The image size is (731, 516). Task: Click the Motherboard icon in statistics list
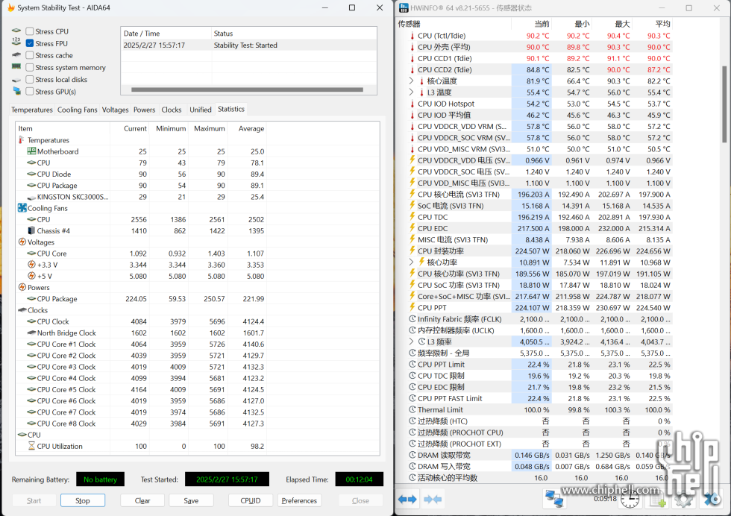[x=31, y=151]
